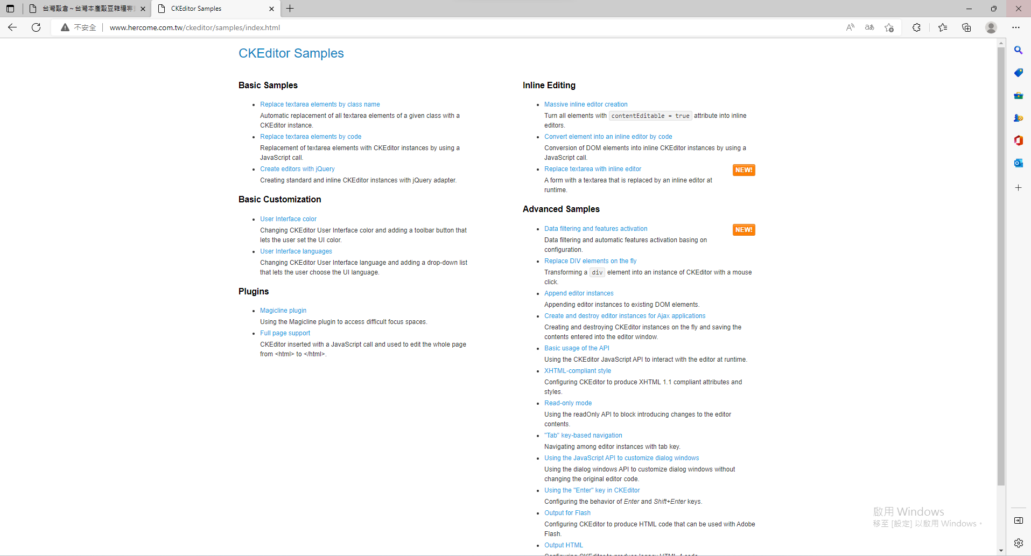Open the read aloud feature
The image size is (1031, 556).
click(850, 27)
